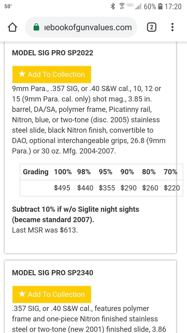Click the address bar URL text
The image size is (187, 333).
click(88, 27)
